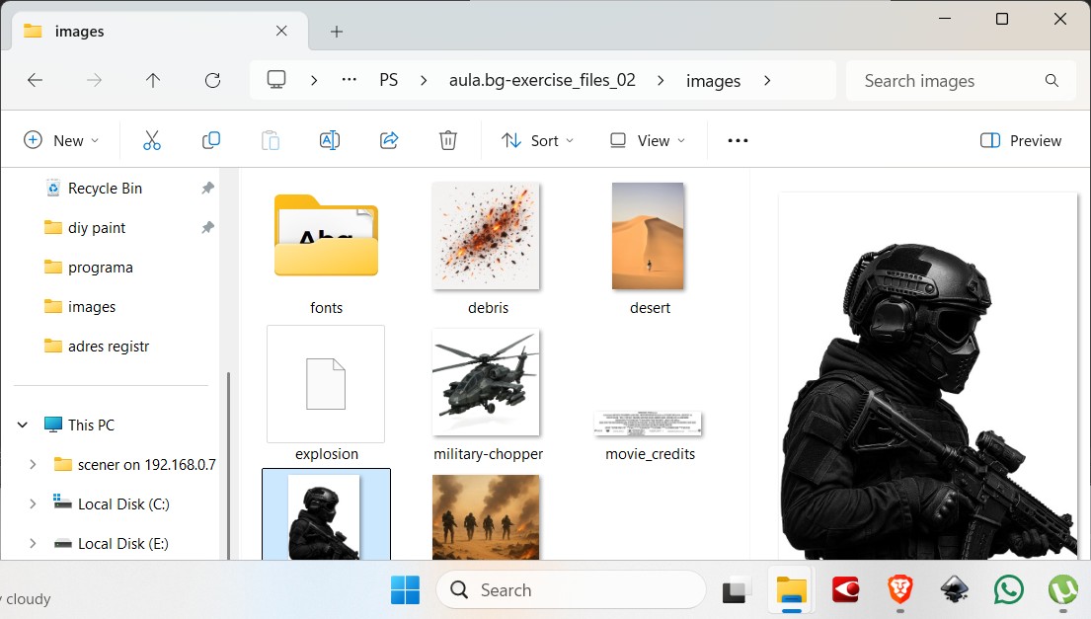The image size is (1091, 619).
Task: Toggle the Preview pane button
Action: (1021, 140)
